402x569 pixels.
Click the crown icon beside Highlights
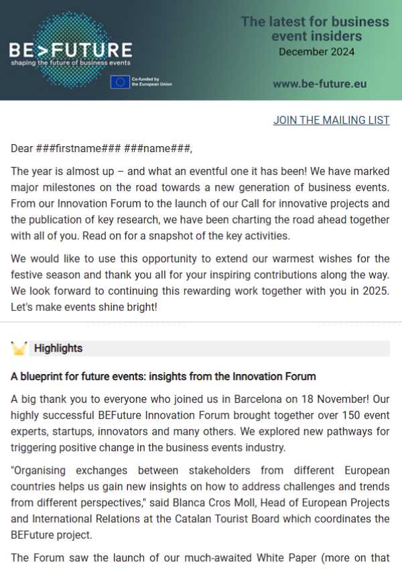(x=19, y=349)
